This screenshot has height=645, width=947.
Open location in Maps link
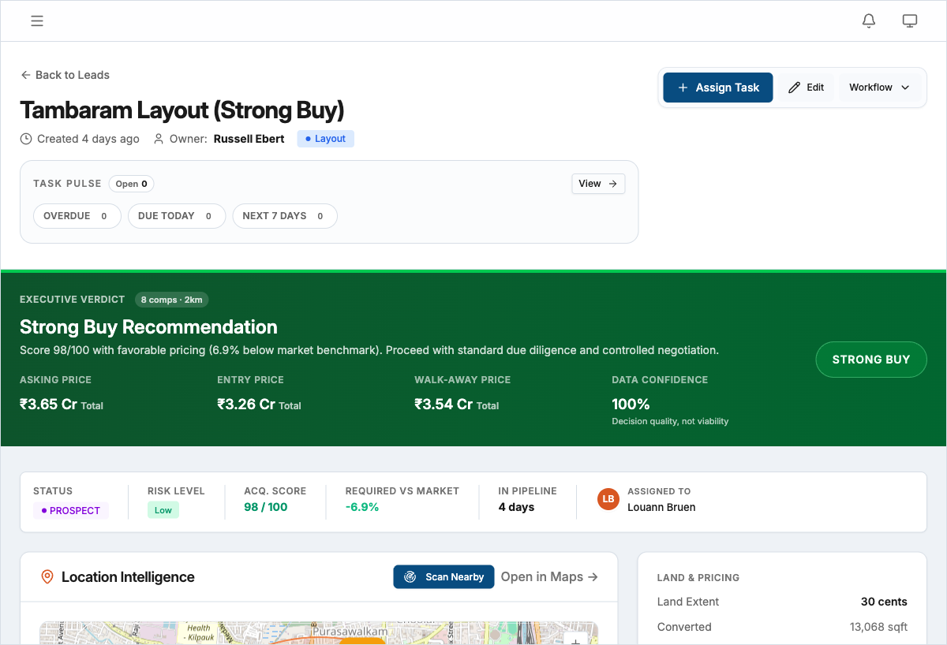pyautogui.click(x=549, y=577)
